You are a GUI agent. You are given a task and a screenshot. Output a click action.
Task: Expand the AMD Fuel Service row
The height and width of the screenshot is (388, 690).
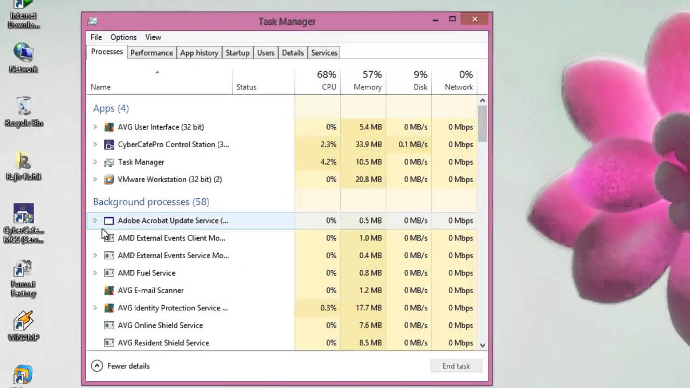(x=95, y=273)
